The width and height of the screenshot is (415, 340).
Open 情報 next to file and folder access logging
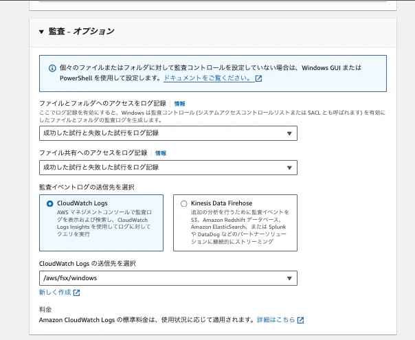pos(180,104)
